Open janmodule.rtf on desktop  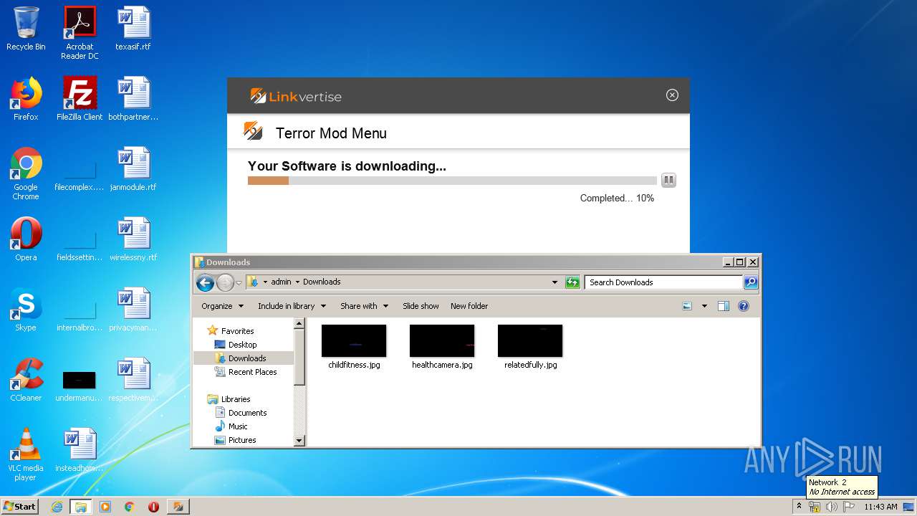click(133, 169)
